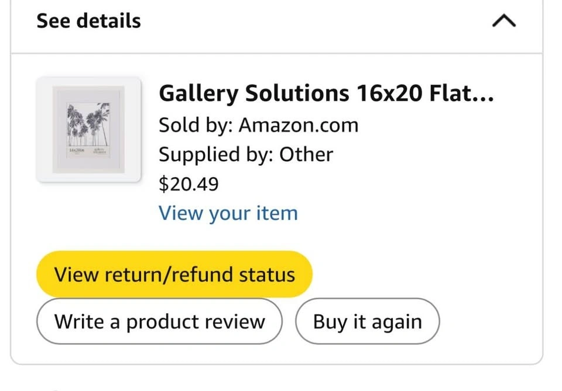Click the 16x20in label on the thumbnail
This screenshot has width=562, height=391.
point(77,151)
